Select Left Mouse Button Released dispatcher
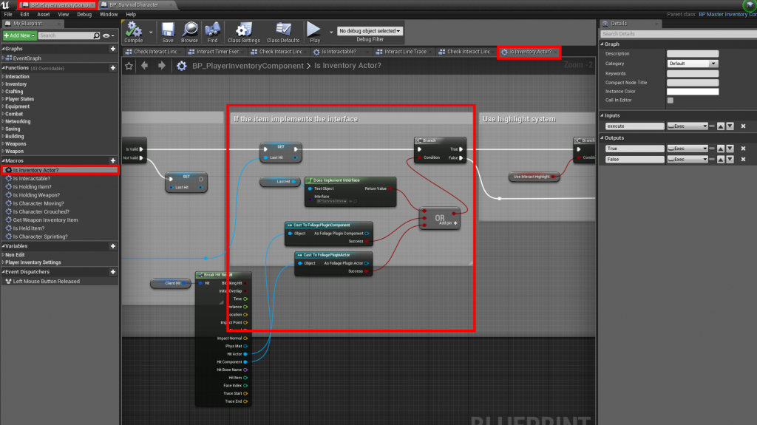This screenshot has height=425, width=757. (x=47, y=282)
